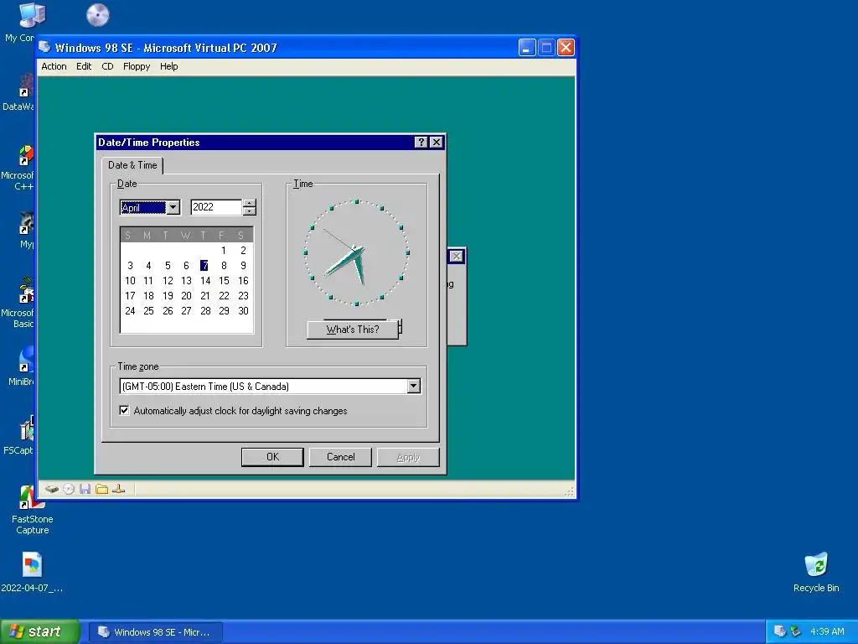
Task: Select day 12 in the calendar
Action: click(x=168, y=280)
